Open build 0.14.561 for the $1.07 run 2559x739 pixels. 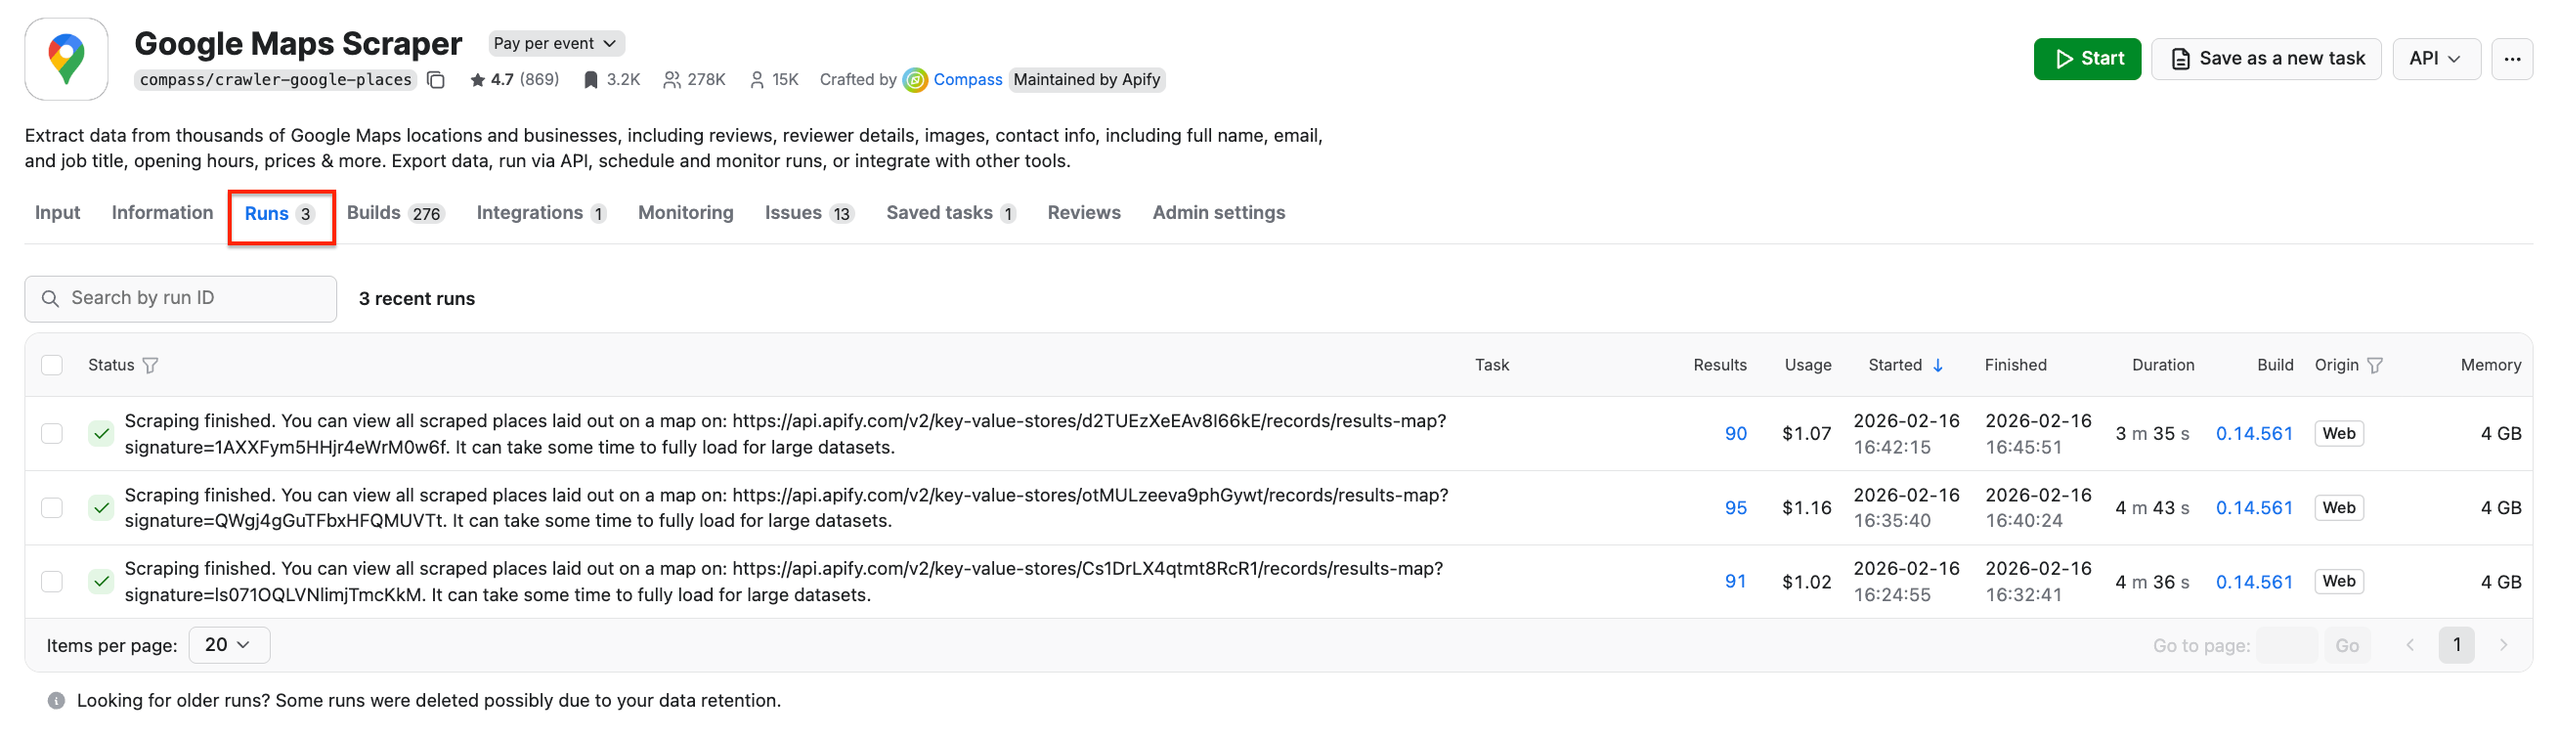tap(2254, 434)
